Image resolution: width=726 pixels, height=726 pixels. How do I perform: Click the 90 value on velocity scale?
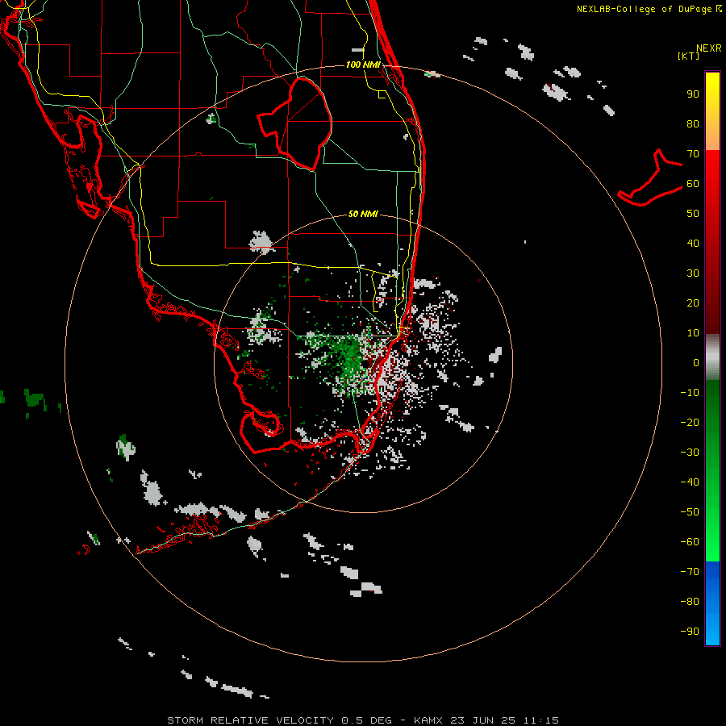click(693, 94)
